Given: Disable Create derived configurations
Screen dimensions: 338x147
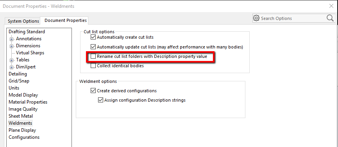Looking at the screenshot, I should click(93, 91).
